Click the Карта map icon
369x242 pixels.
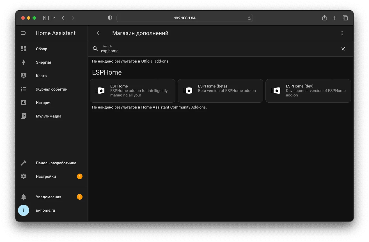pos(24,76)
